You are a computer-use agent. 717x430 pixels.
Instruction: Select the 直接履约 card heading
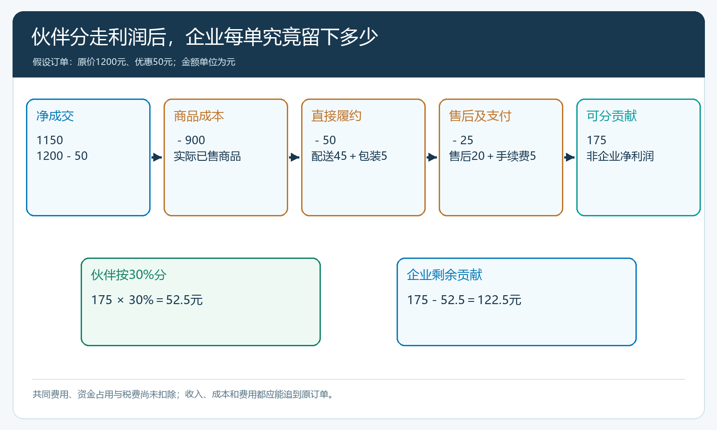(x=337, y=116)
